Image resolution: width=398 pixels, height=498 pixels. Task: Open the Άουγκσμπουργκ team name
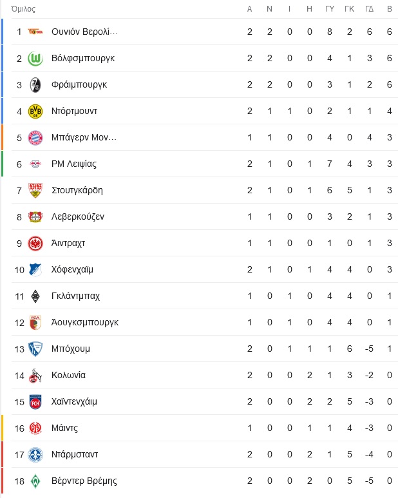pos(85,322)
